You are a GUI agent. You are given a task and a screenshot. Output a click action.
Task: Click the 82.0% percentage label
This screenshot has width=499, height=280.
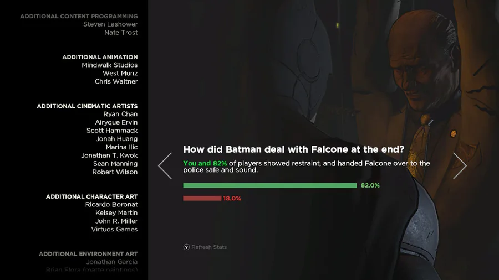coord(370,185)
